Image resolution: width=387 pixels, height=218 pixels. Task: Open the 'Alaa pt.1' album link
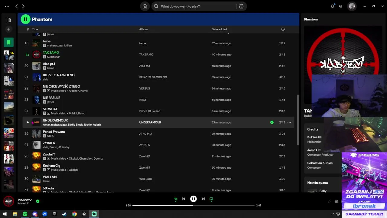(x=145, y=66)
